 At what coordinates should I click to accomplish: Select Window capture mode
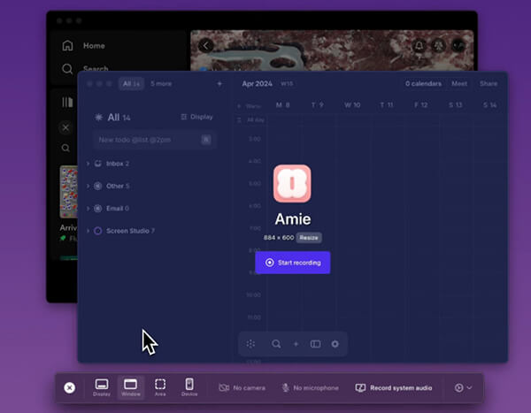click(x=131, y=387)
